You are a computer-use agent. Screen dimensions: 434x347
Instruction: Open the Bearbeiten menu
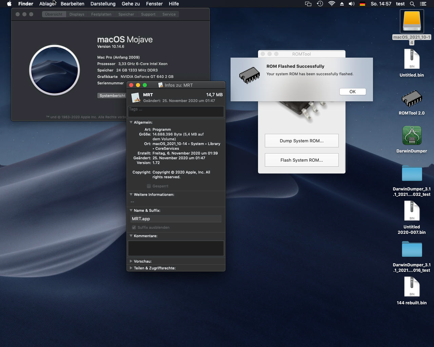(x=73, y=4)
